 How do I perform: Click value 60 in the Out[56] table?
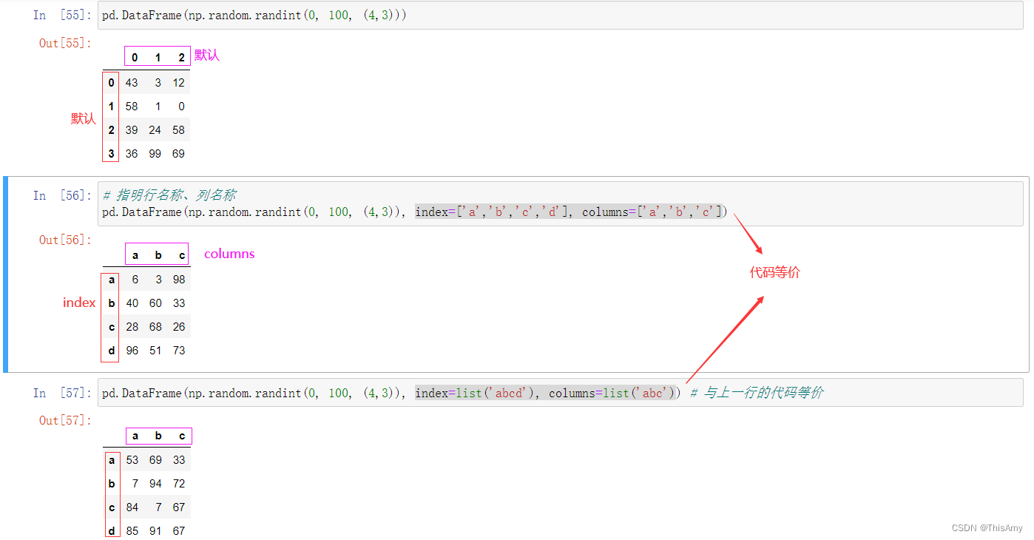coord(155,303)
